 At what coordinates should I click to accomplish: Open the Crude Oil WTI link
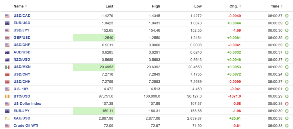pos(26,126)
